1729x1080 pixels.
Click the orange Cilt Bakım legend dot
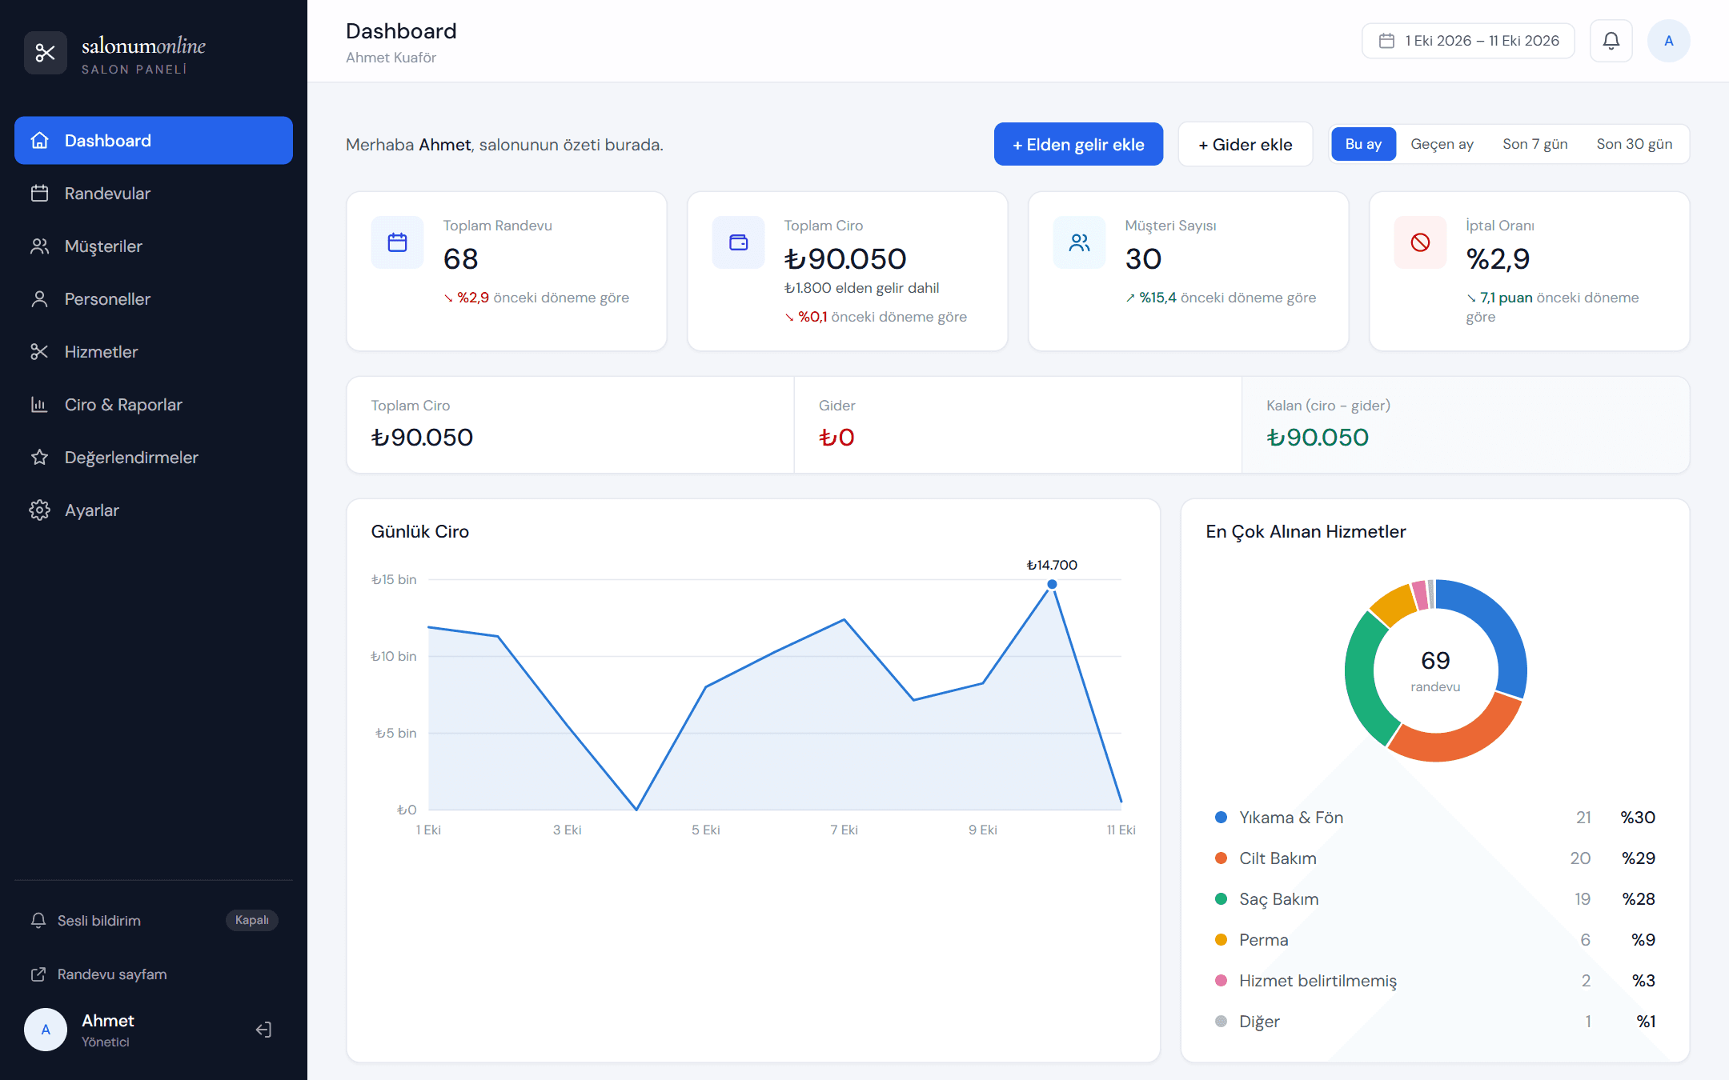tap(1222, 858)
